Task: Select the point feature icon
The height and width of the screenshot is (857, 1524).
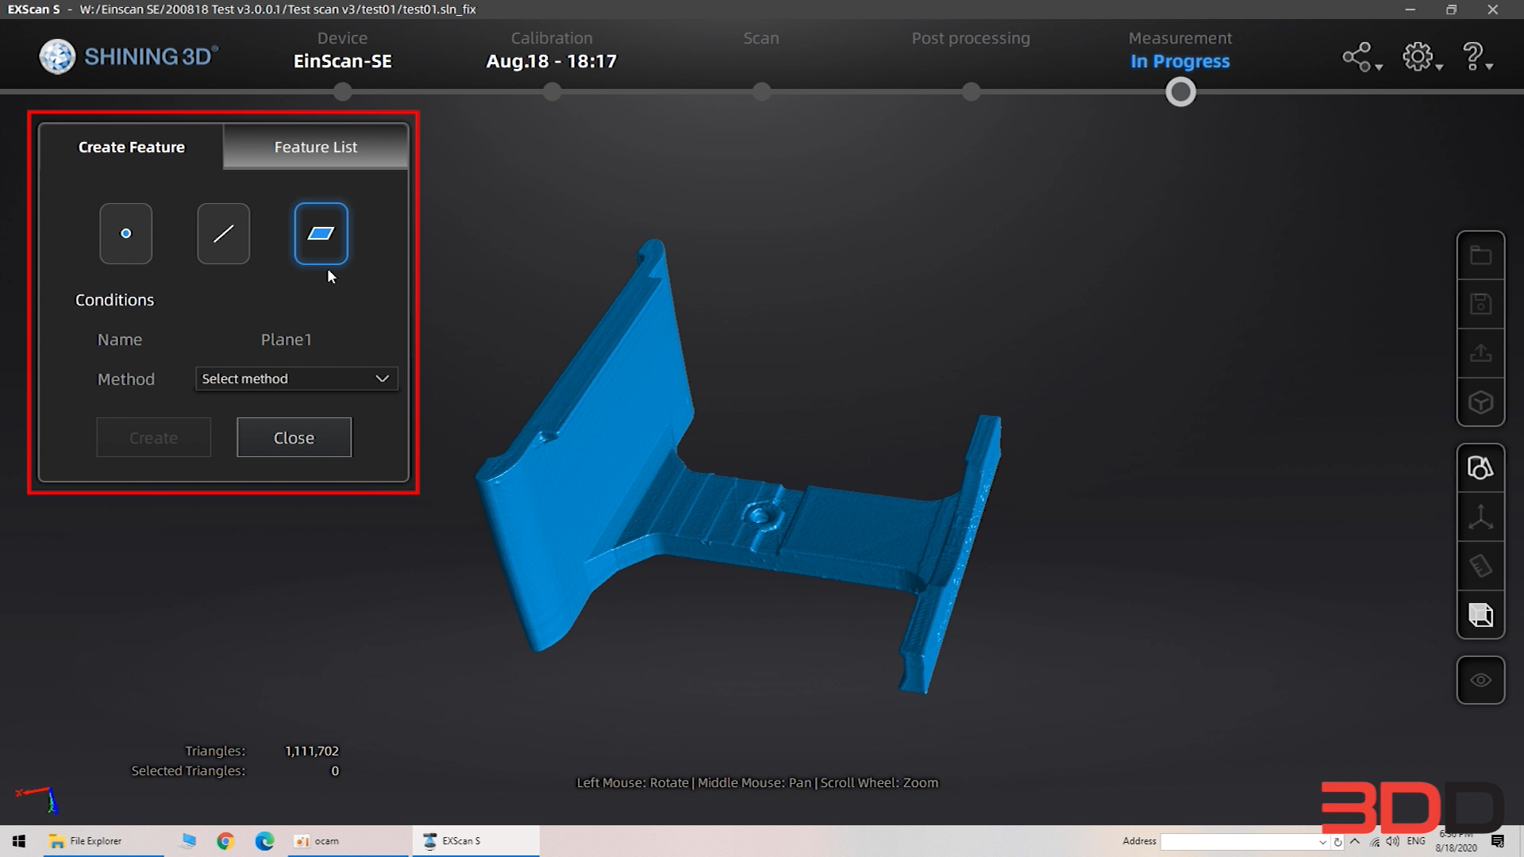Action: point(125,233)
